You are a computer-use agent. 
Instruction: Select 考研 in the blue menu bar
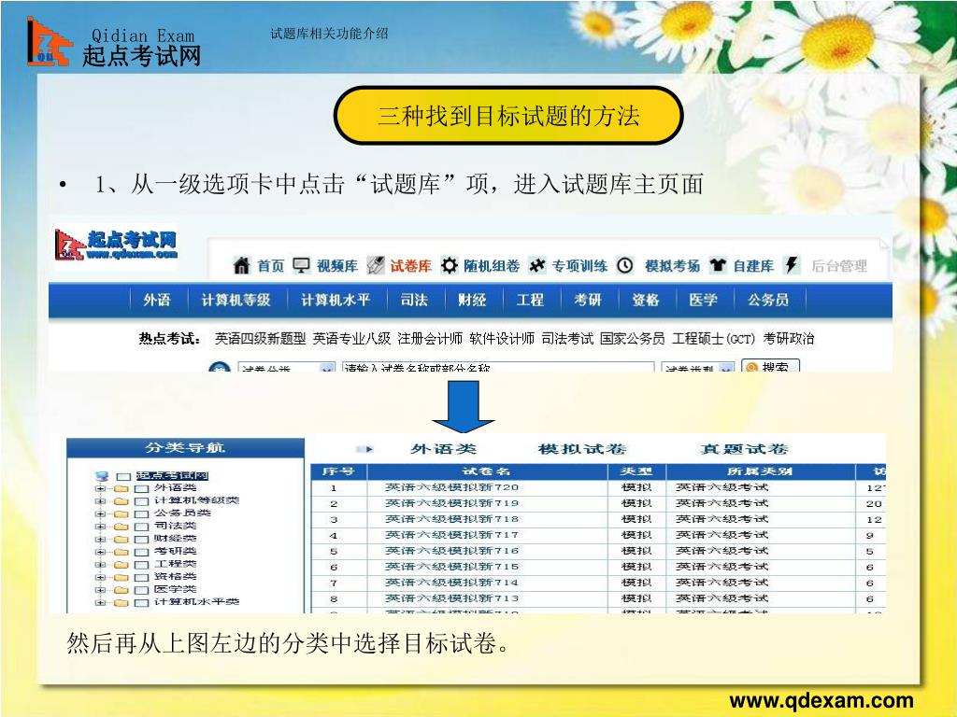[588, 300]
